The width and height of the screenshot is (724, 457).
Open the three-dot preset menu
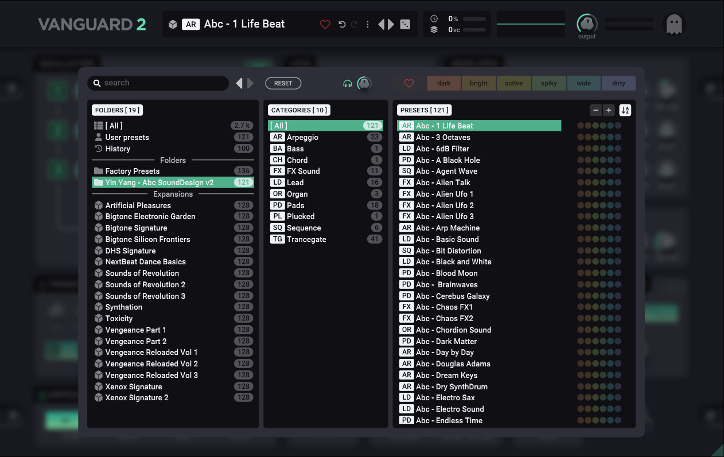click(367, 24)
